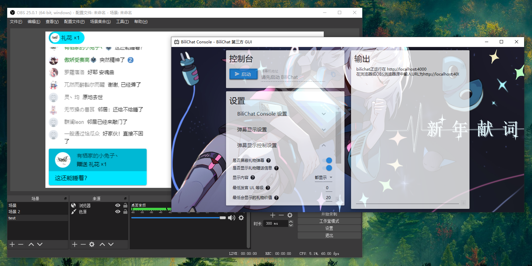The width and height of the screenshot is (532, 266).
Task: Increase 时长 duration with the up stepper
Action: pyautogui.click(x=291, y=222)
